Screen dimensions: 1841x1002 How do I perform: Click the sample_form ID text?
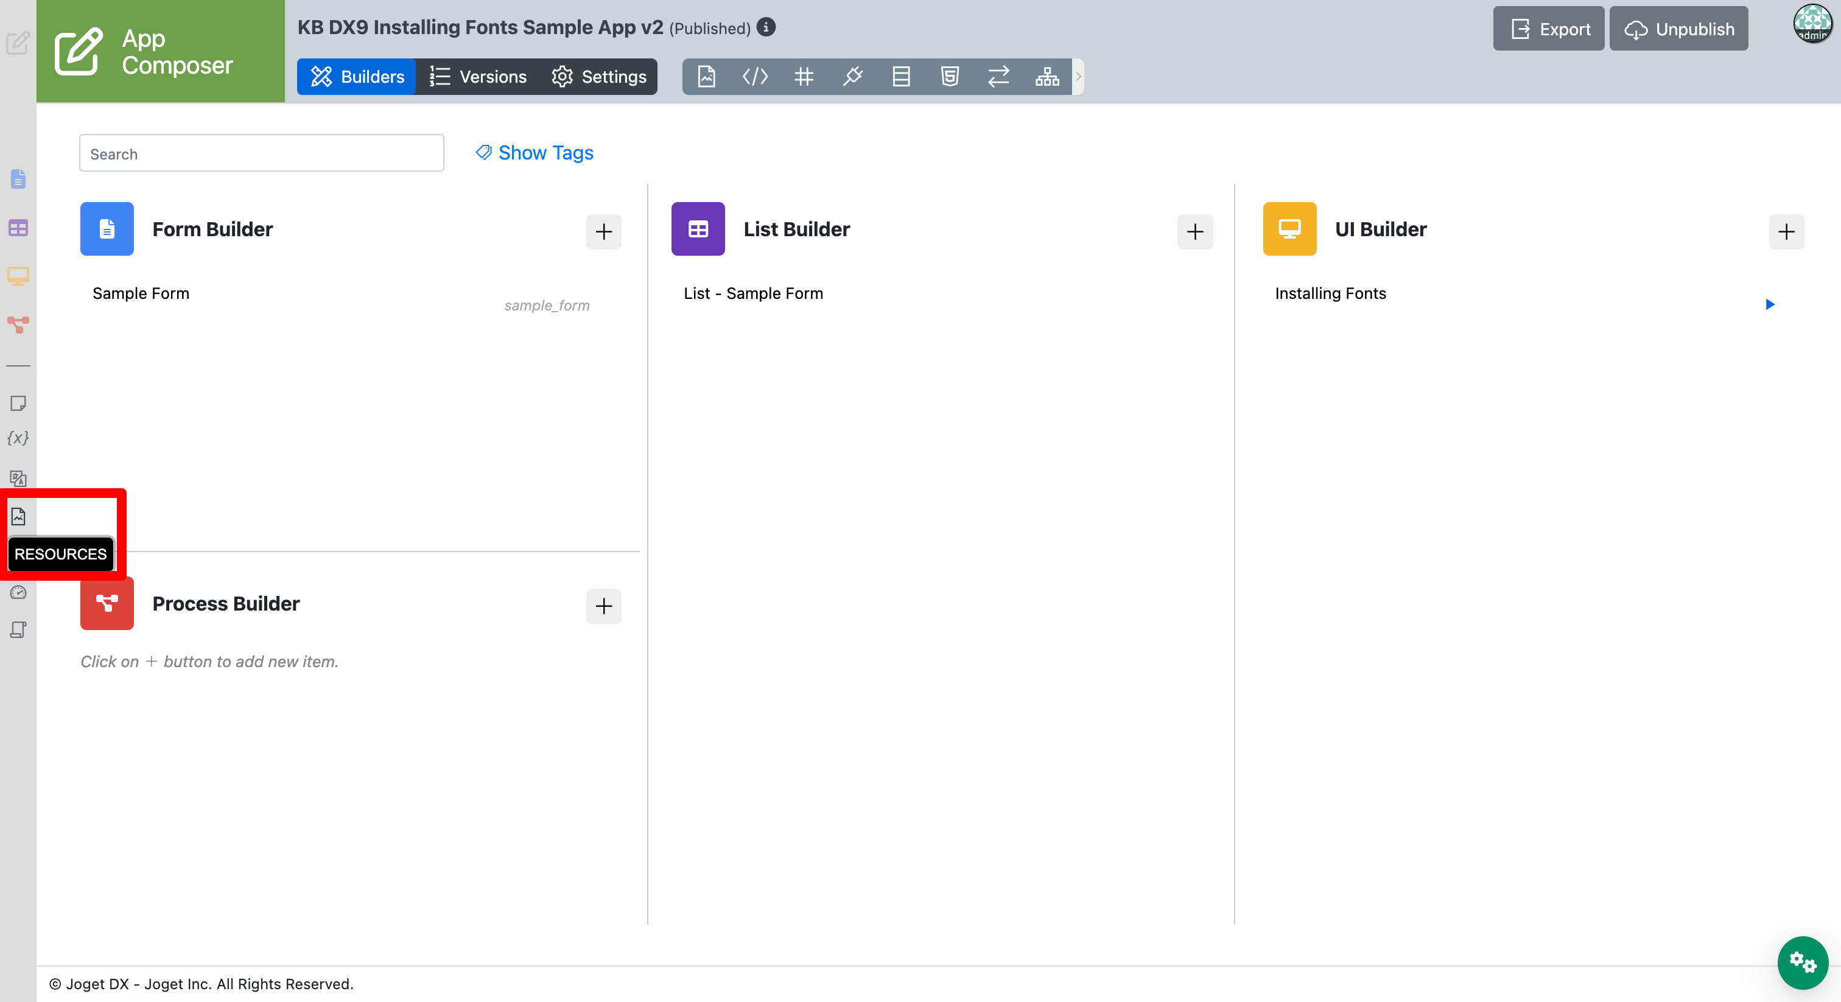pos(547,306)
